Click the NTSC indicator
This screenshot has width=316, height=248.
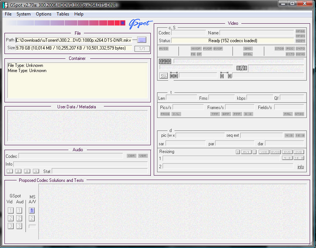tap(299, 114)
